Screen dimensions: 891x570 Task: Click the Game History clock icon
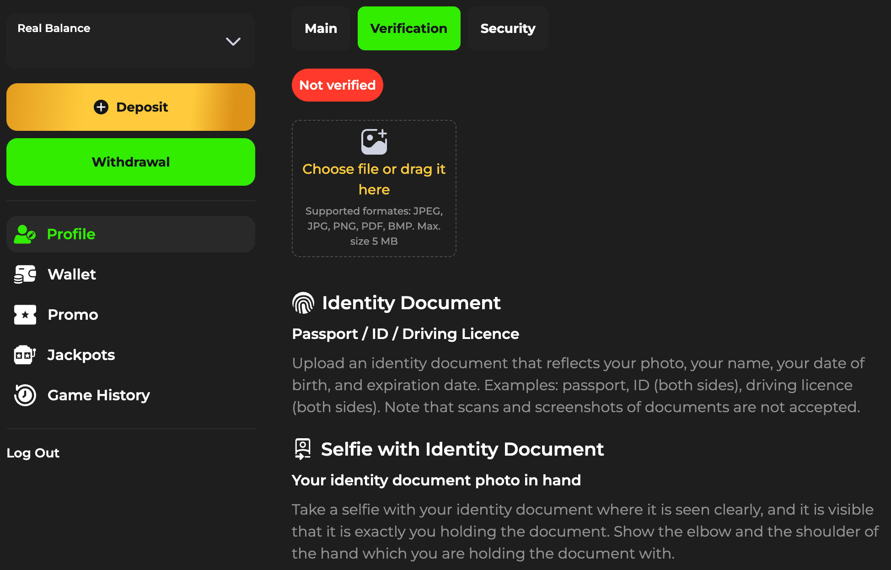(x=25, y=395)
